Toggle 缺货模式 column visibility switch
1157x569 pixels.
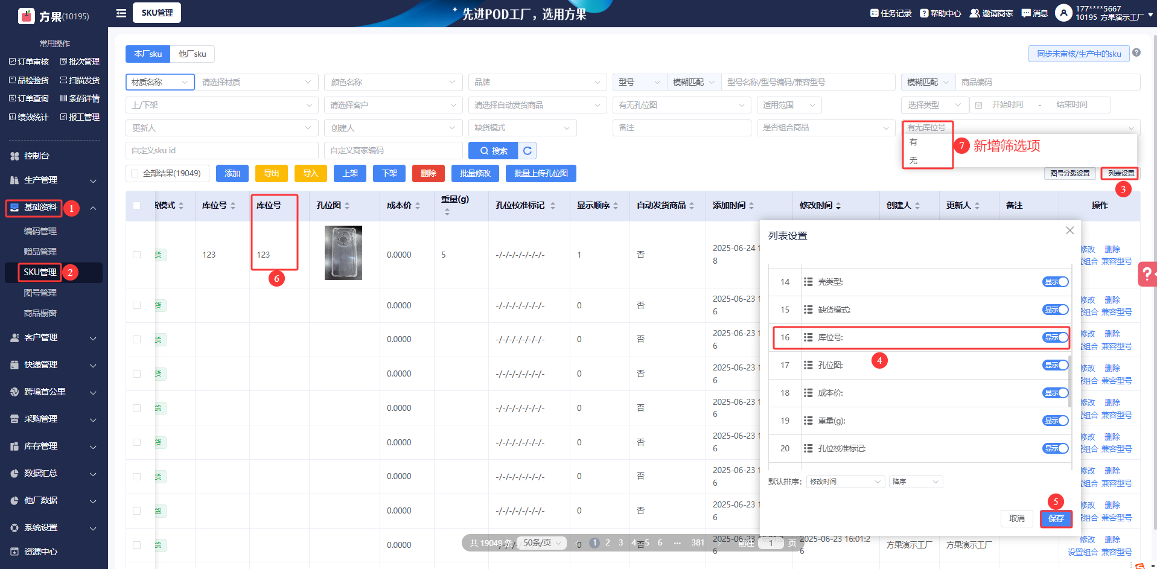click(1055, 310)
